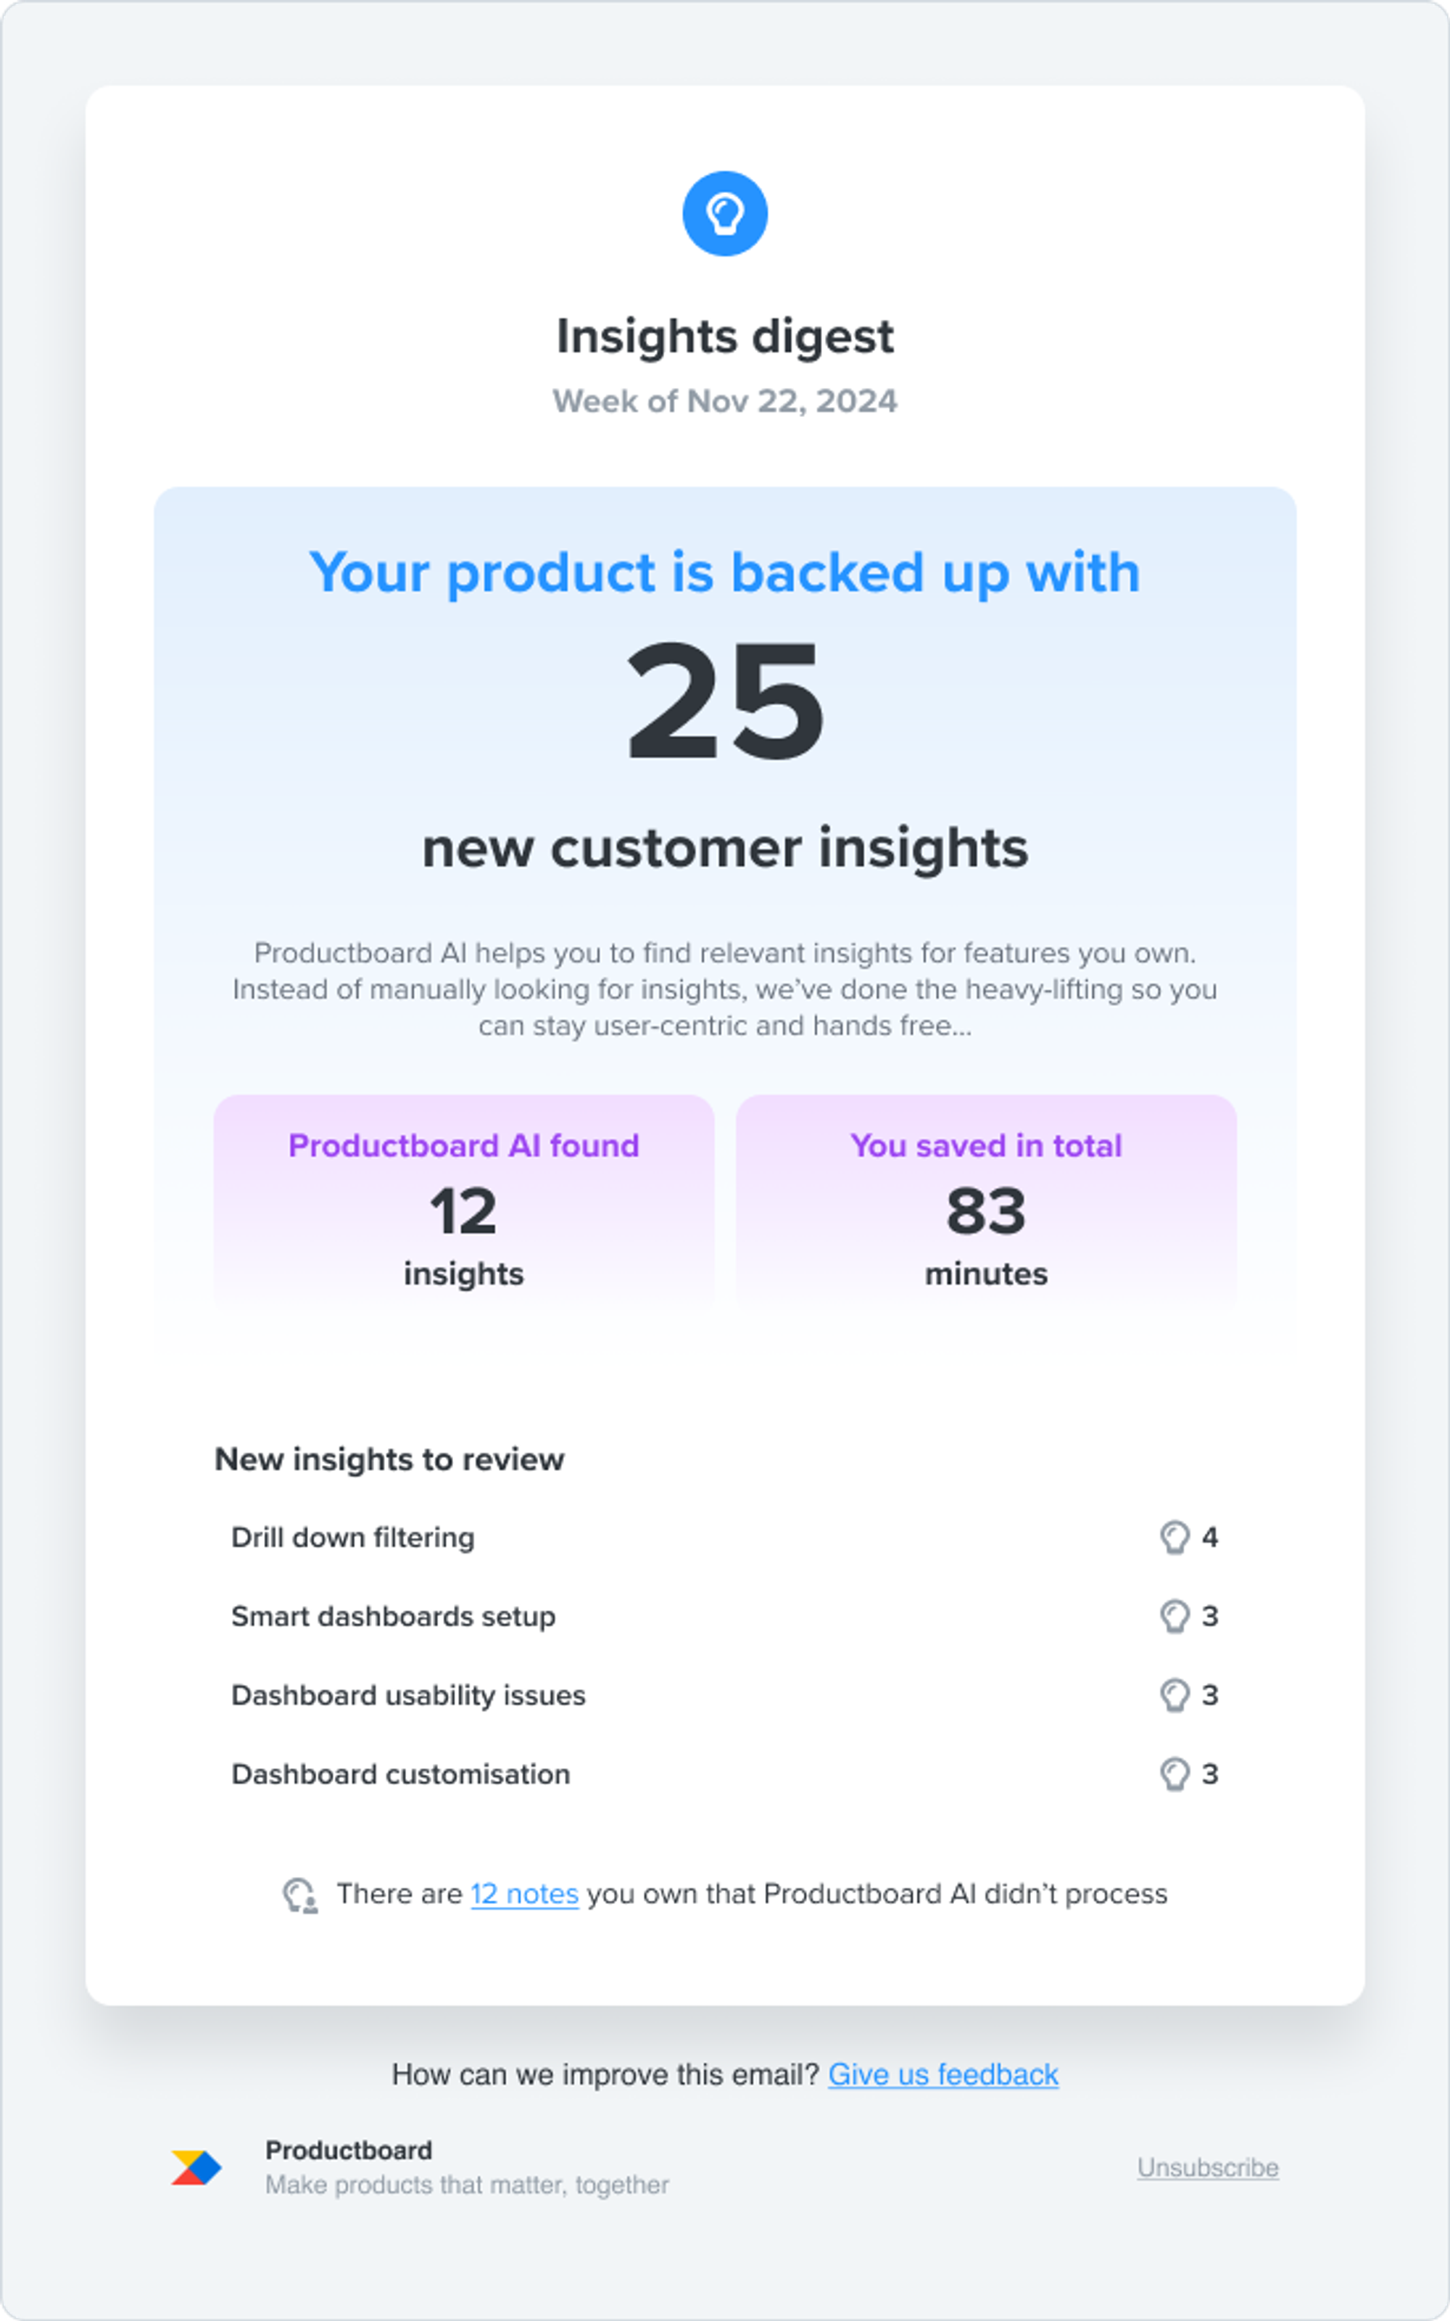The width and height of the screenshot is (1450, 2321).
Task: Select the New insights to review heading
Action: click(390, 1458)
